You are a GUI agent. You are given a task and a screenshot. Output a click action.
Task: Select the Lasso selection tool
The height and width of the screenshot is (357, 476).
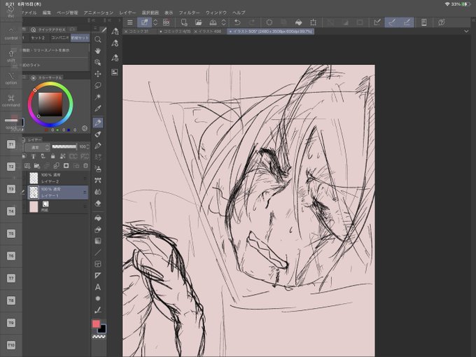coord(98,85)
